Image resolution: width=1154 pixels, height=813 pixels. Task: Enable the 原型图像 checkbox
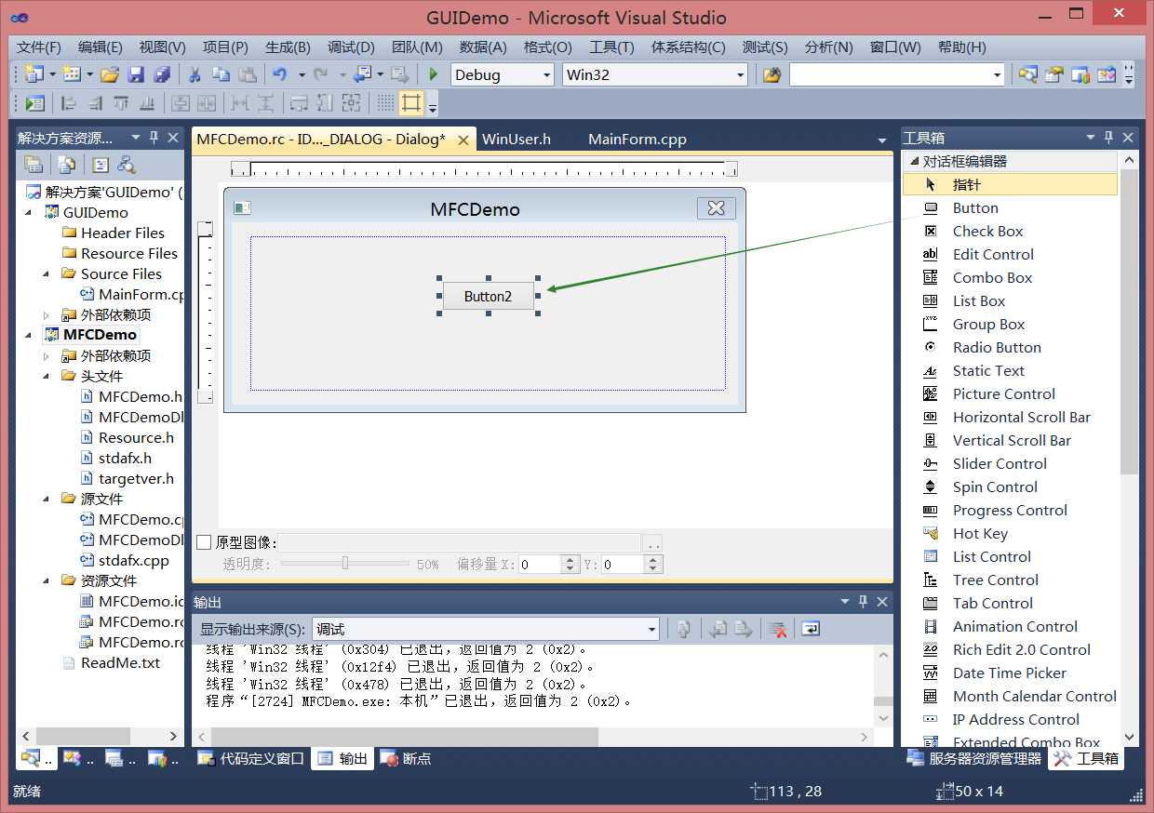(204, 542)
